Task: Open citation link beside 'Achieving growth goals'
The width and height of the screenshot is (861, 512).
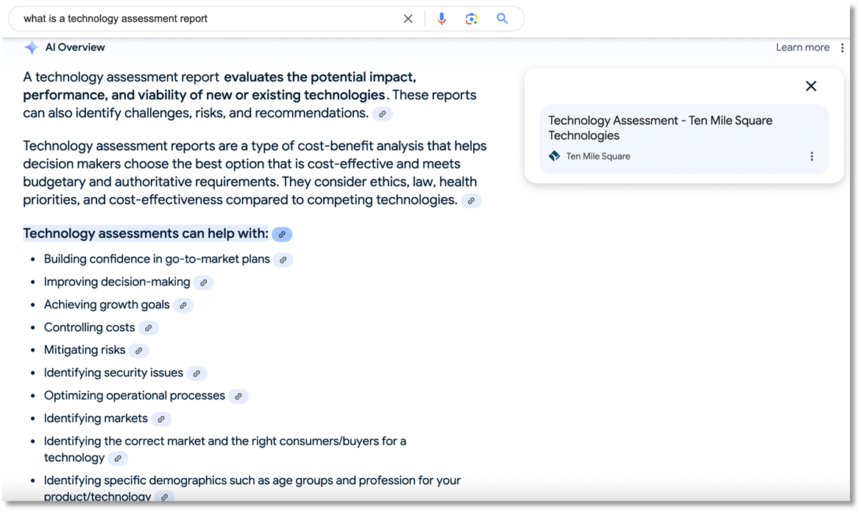Action: 183,305
